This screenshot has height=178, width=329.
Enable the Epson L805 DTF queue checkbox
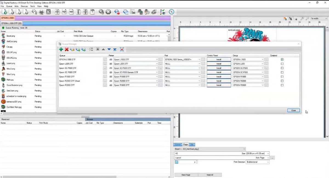coord(282,64)
